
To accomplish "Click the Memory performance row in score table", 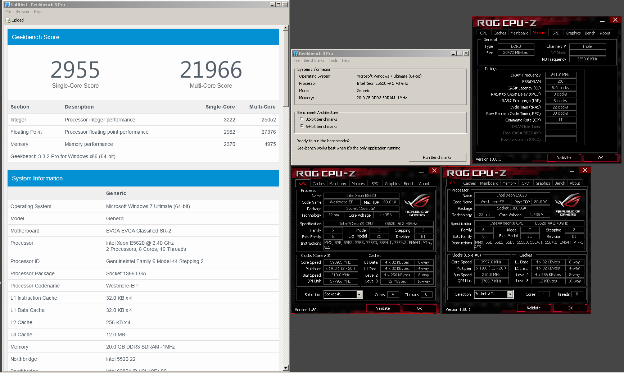I will pos(143,144).
